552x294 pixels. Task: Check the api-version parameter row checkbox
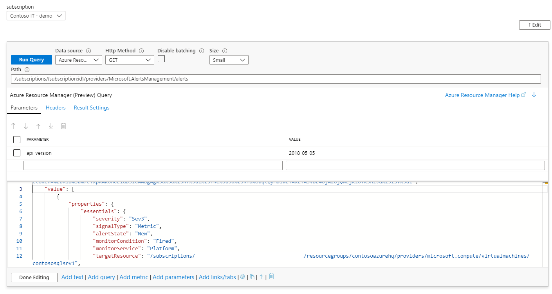tap(17, 153)
